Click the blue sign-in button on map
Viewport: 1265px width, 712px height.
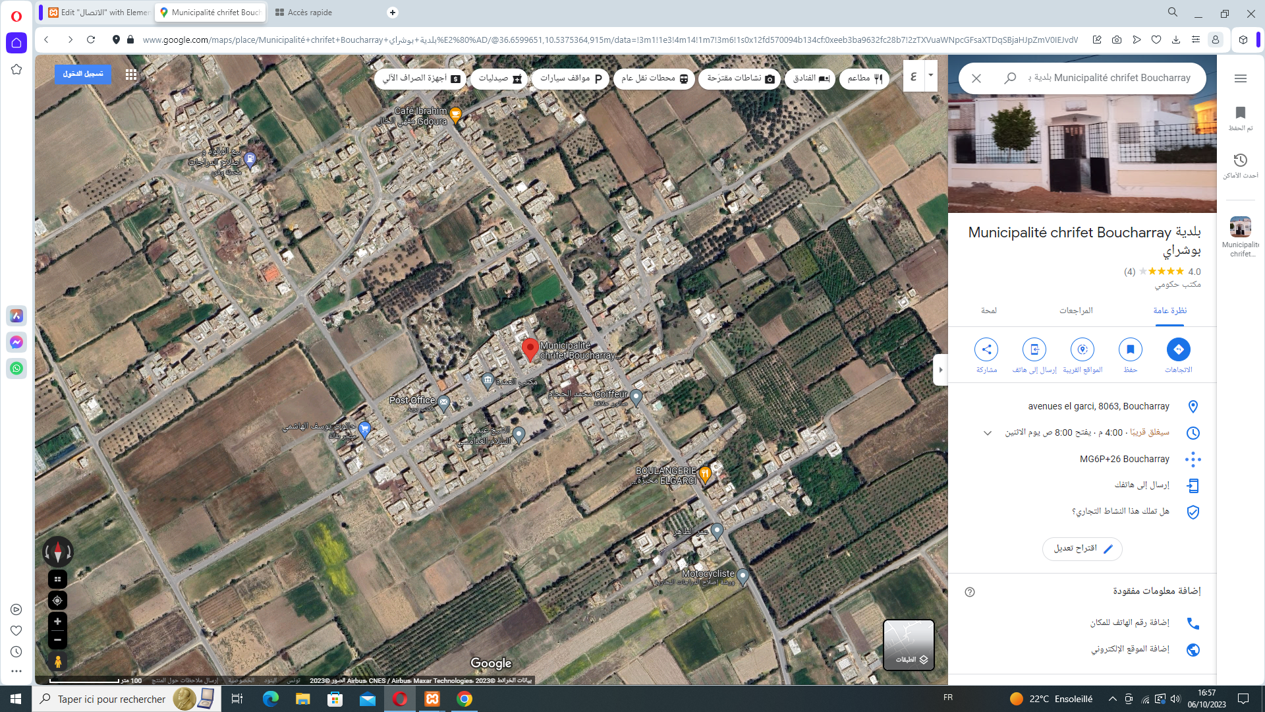[x=83, y=74]
